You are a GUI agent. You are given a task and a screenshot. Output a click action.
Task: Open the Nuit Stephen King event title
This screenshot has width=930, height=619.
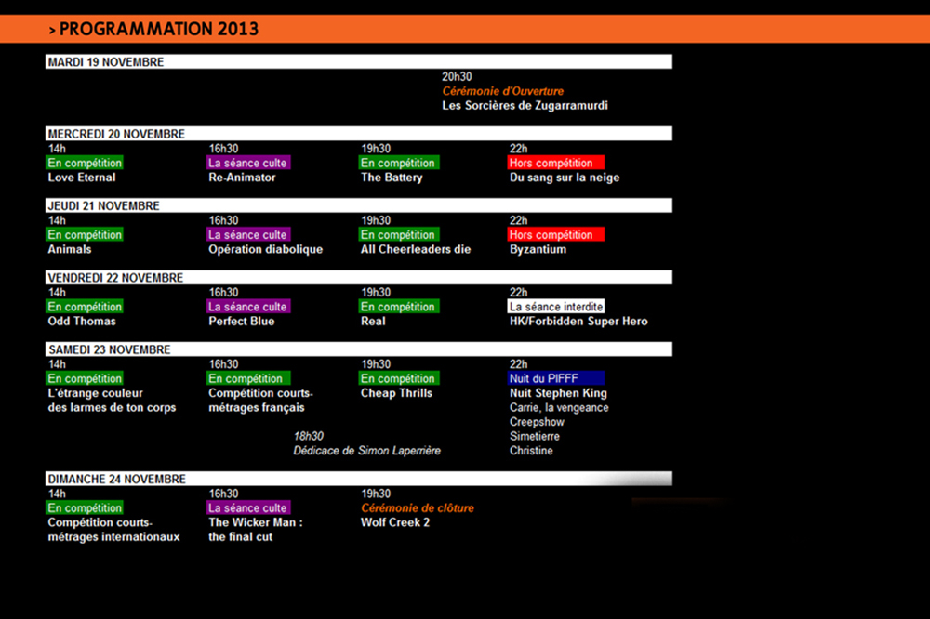coord(558,393)
